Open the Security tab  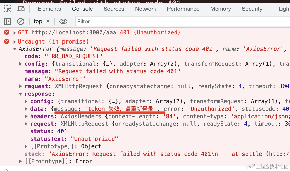pyautogui.click(x=252, y=9)
